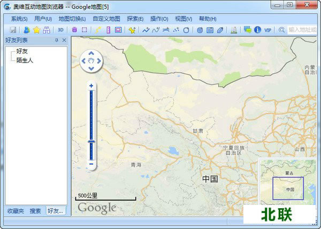The width and height of the screenshot is (321, 229).
Task: Switch to the 搜索 tab
Action: pos(35,211)
